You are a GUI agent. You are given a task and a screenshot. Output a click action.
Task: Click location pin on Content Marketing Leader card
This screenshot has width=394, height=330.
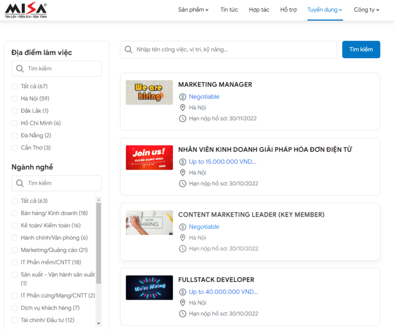(183, 237)
